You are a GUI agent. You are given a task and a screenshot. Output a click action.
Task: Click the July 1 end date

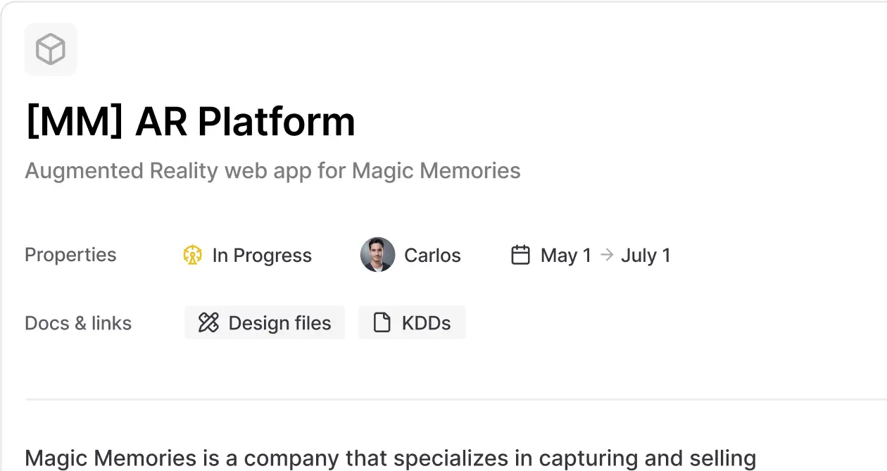646,255
